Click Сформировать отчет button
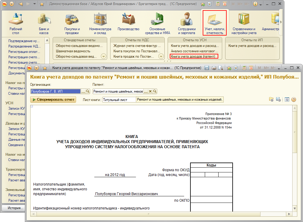This screenshot has height=222, width=303. click(53, 99)
